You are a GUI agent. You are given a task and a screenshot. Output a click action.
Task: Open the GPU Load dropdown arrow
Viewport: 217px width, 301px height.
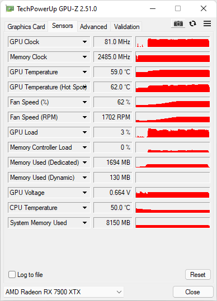pyautogui.click(x=84, y=132)
